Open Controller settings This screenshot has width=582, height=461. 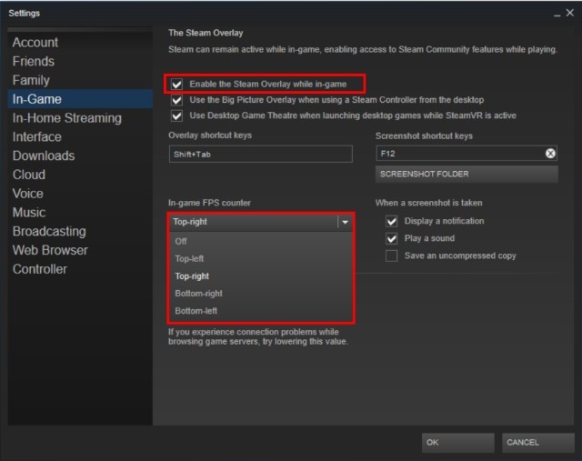coord(80,269)
